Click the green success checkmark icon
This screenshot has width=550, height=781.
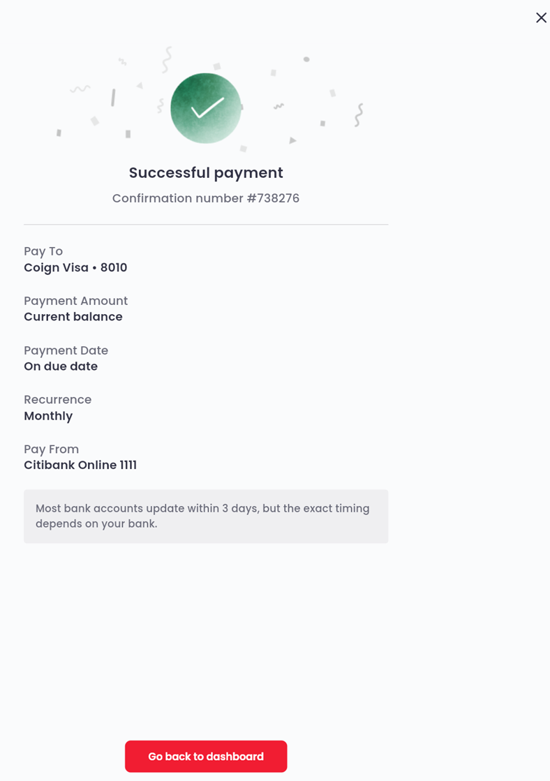(x=205, y=107)
